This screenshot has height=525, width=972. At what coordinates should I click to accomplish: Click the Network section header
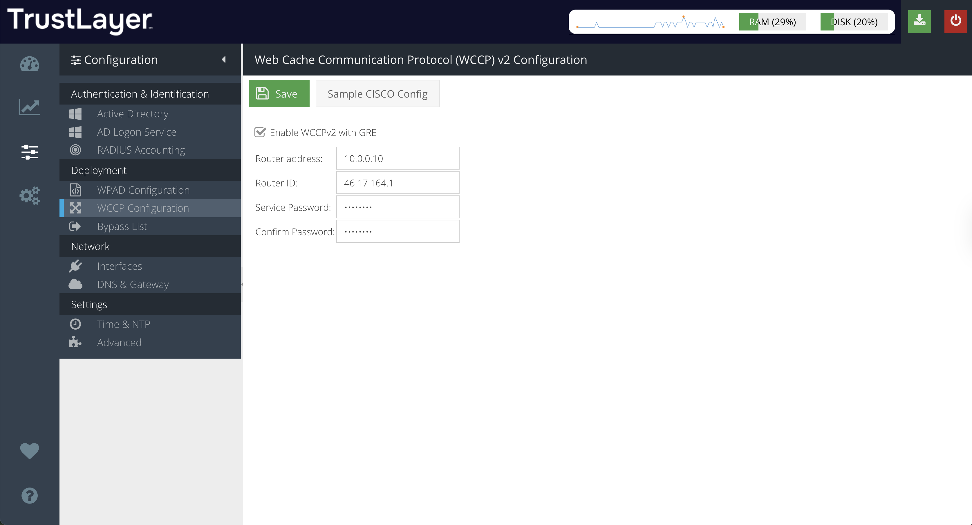tap(150, 246)
